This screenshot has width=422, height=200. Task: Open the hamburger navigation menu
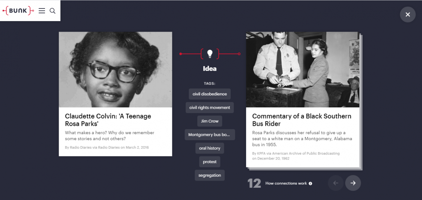point(42,11)
